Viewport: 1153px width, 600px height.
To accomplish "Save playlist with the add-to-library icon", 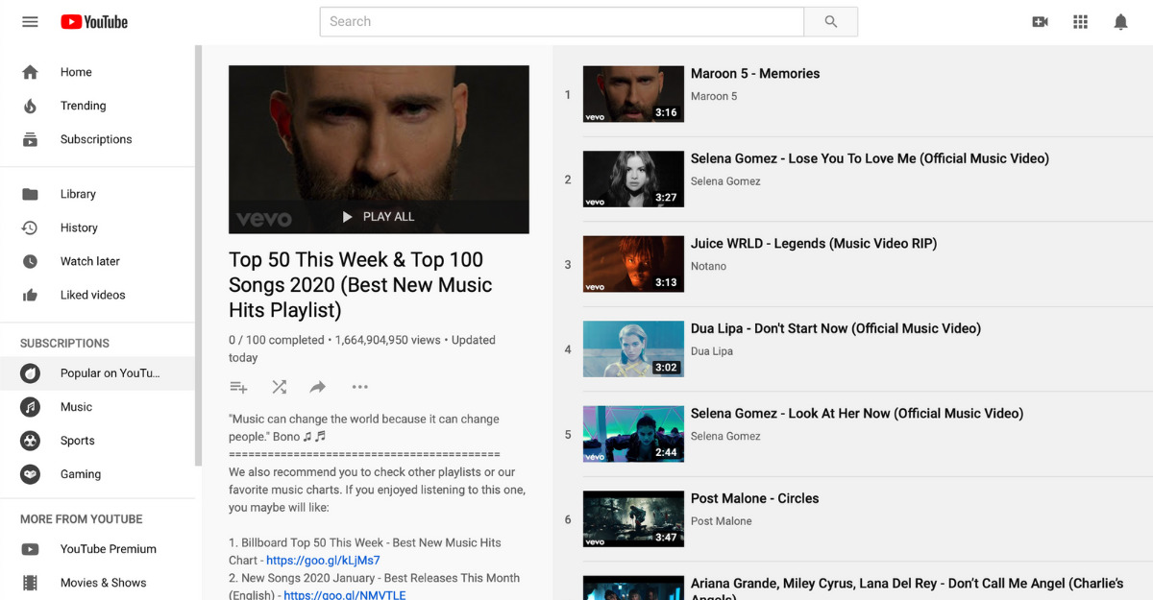I will [238, 387].
